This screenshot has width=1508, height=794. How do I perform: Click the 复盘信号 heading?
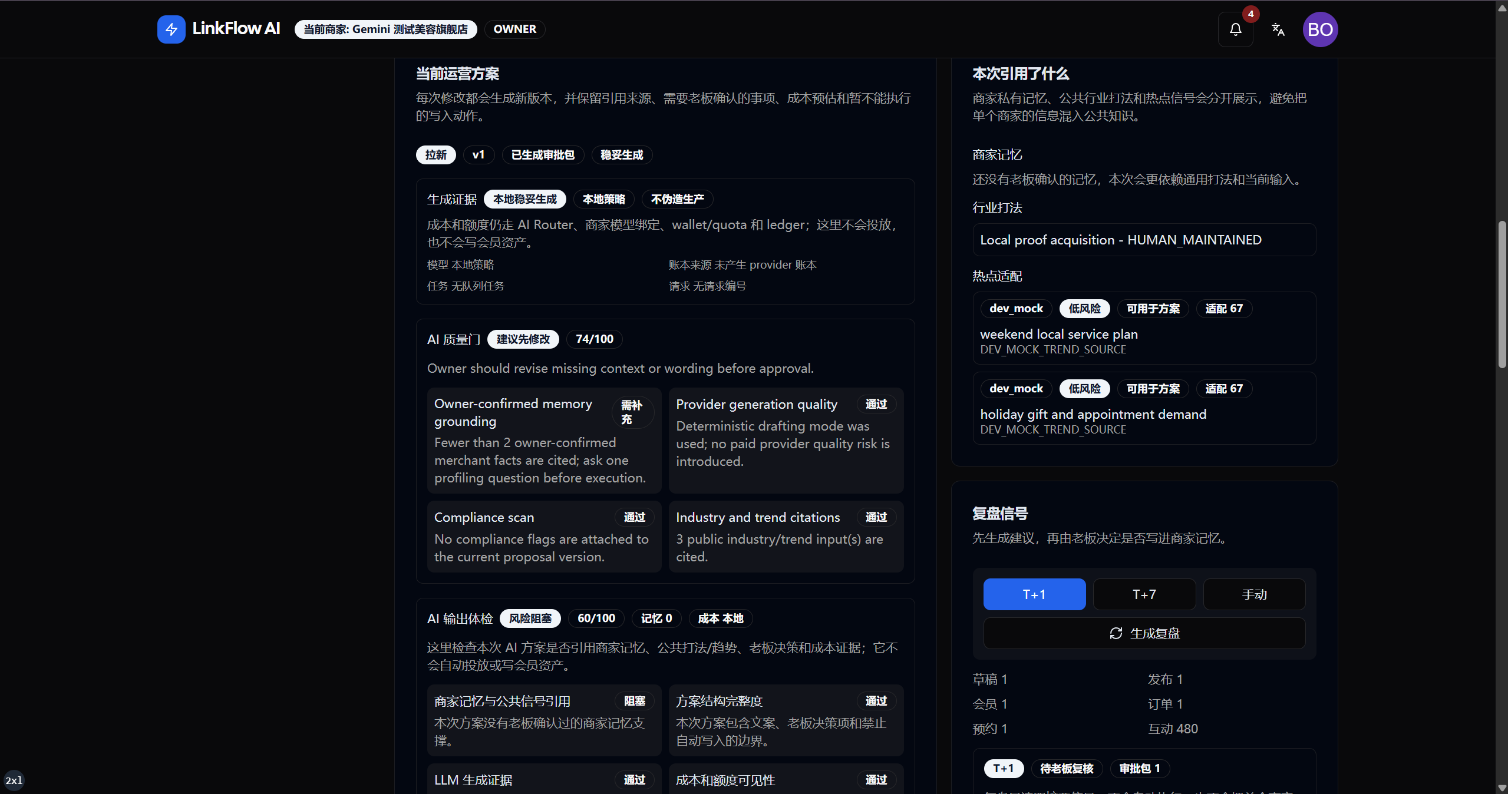pyautogui.click(x=1000, y=514)
